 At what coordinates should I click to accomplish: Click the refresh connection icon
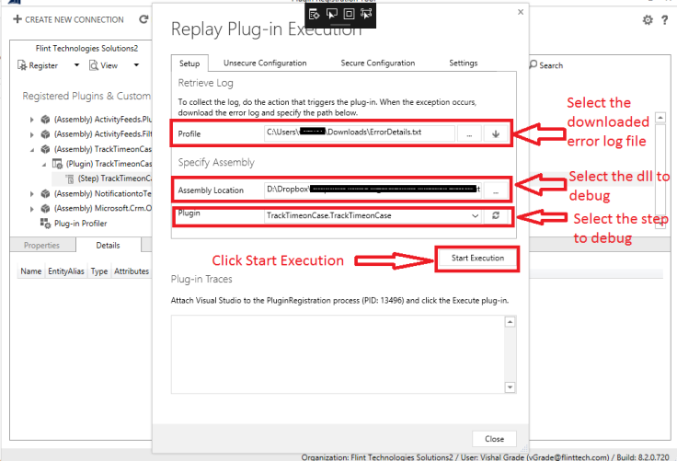pos(143,19)
